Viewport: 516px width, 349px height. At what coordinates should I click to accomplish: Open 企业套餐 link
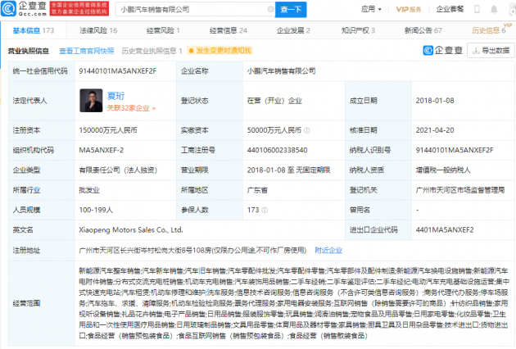(450, 9)
